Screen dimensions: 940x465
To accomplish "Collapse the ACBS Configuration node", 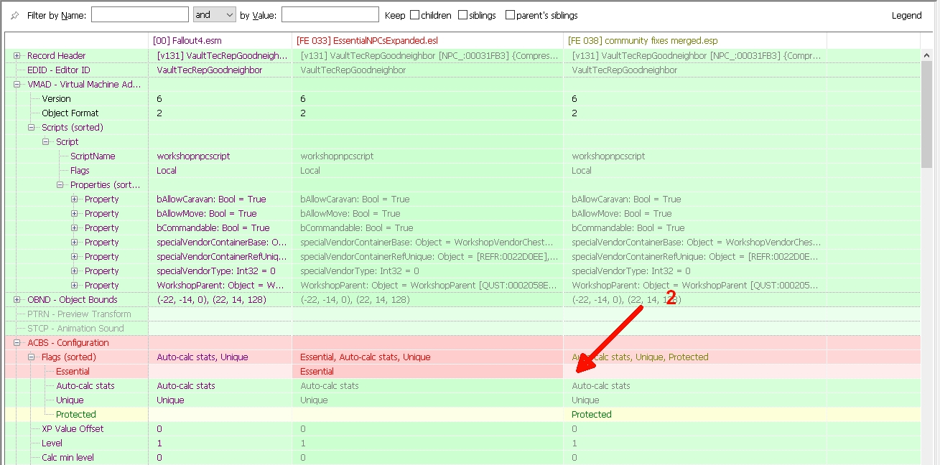I will coord(17,343).
